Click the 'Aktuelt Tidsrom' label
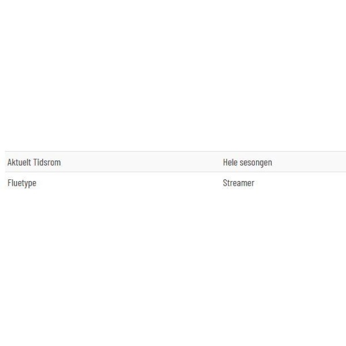Screen dimensions: 346x346 34,162
